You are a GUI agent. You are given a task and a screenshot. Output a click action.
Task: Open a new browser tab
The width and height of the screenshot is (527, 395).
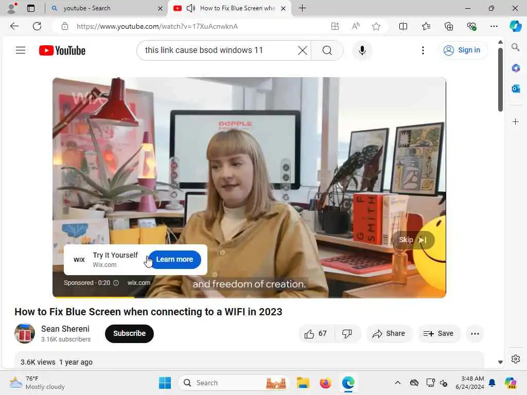[x=302, y=8]
